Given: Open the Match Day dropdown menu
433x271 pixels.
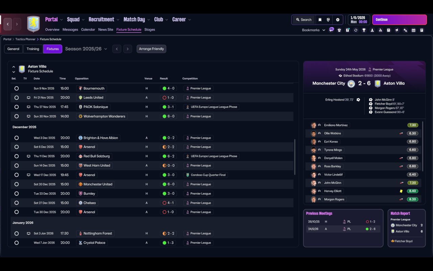Looking at the screenshot, I should click(x=137, y=20).
